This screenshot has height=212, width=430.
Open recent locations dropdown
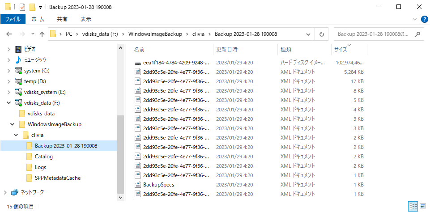click(x=33, y=34)
